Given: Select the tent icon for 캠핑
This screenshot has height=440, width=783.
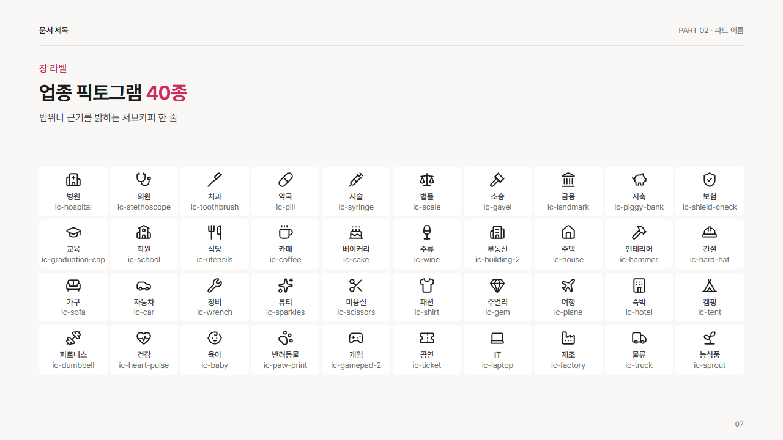Looking at the screenshot, I should point(710,285).
